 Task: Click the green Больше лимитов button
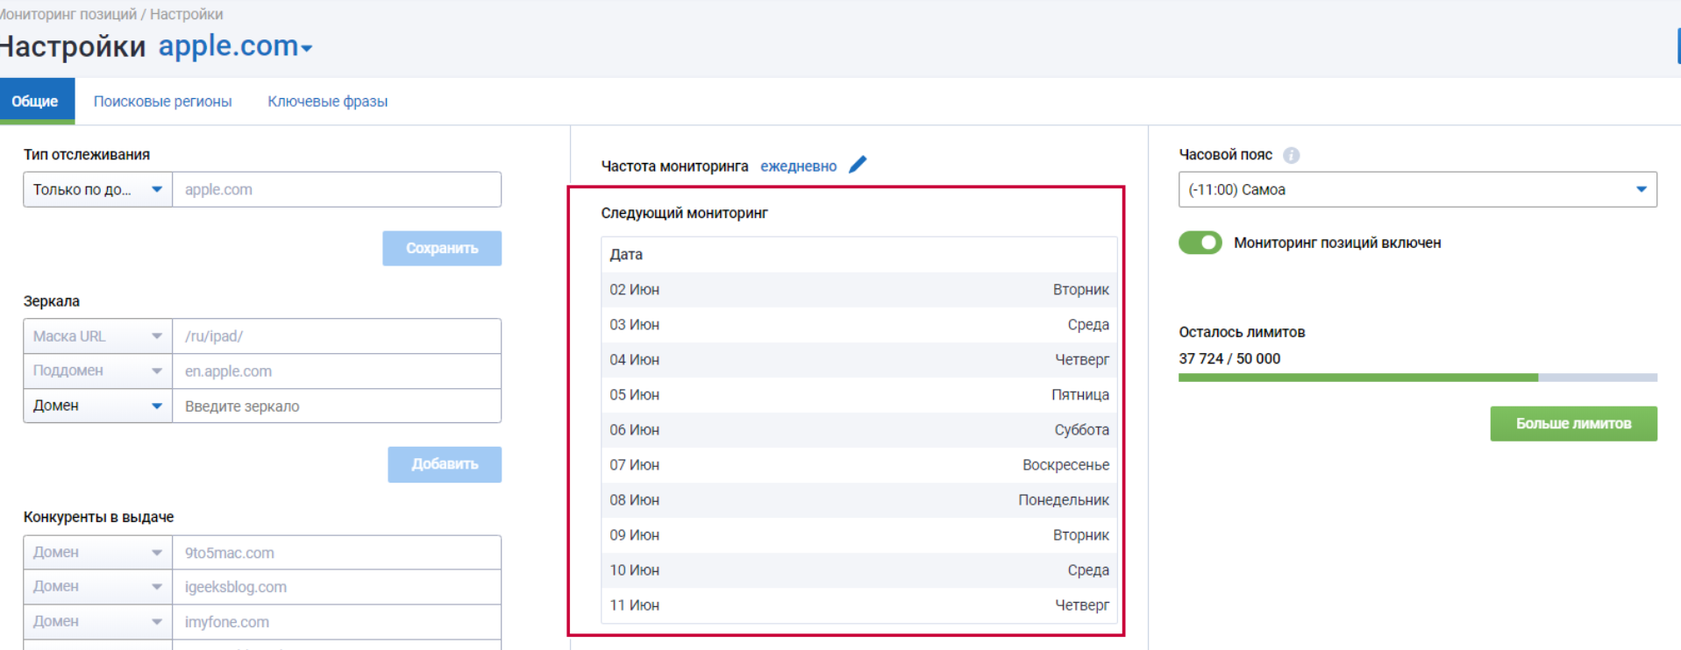[x=1572, y=423]
